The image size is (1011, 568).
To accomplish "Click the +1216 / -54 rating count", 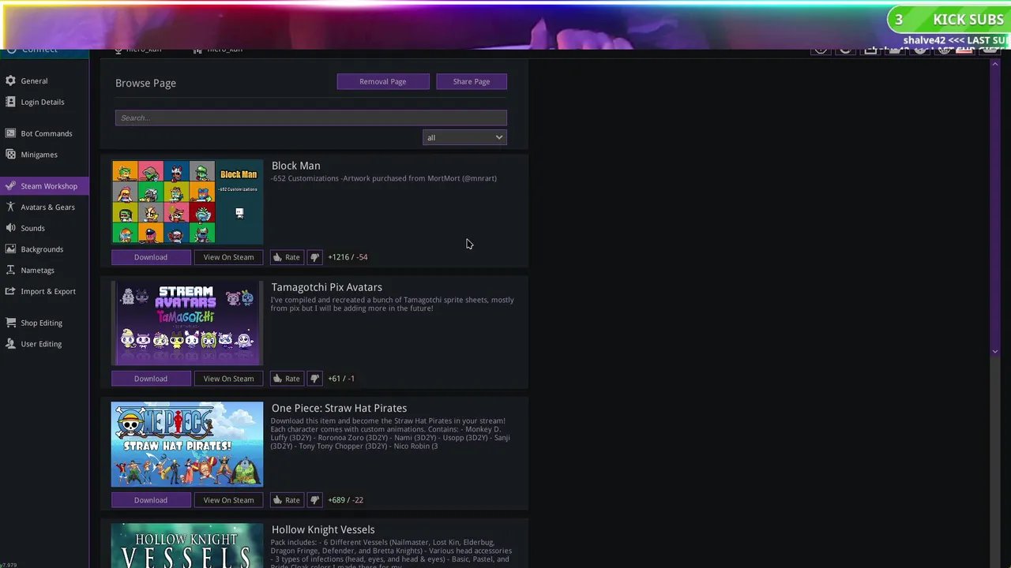I will (x=348, y=257).
